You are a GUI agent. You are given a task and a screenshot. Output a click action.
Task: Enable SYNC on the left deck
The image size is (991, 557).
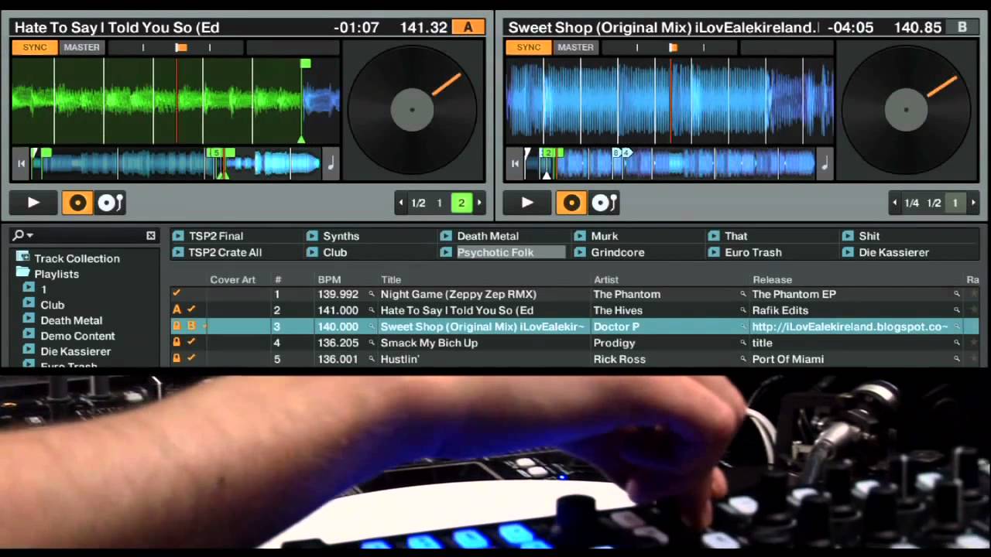point(34,47)
